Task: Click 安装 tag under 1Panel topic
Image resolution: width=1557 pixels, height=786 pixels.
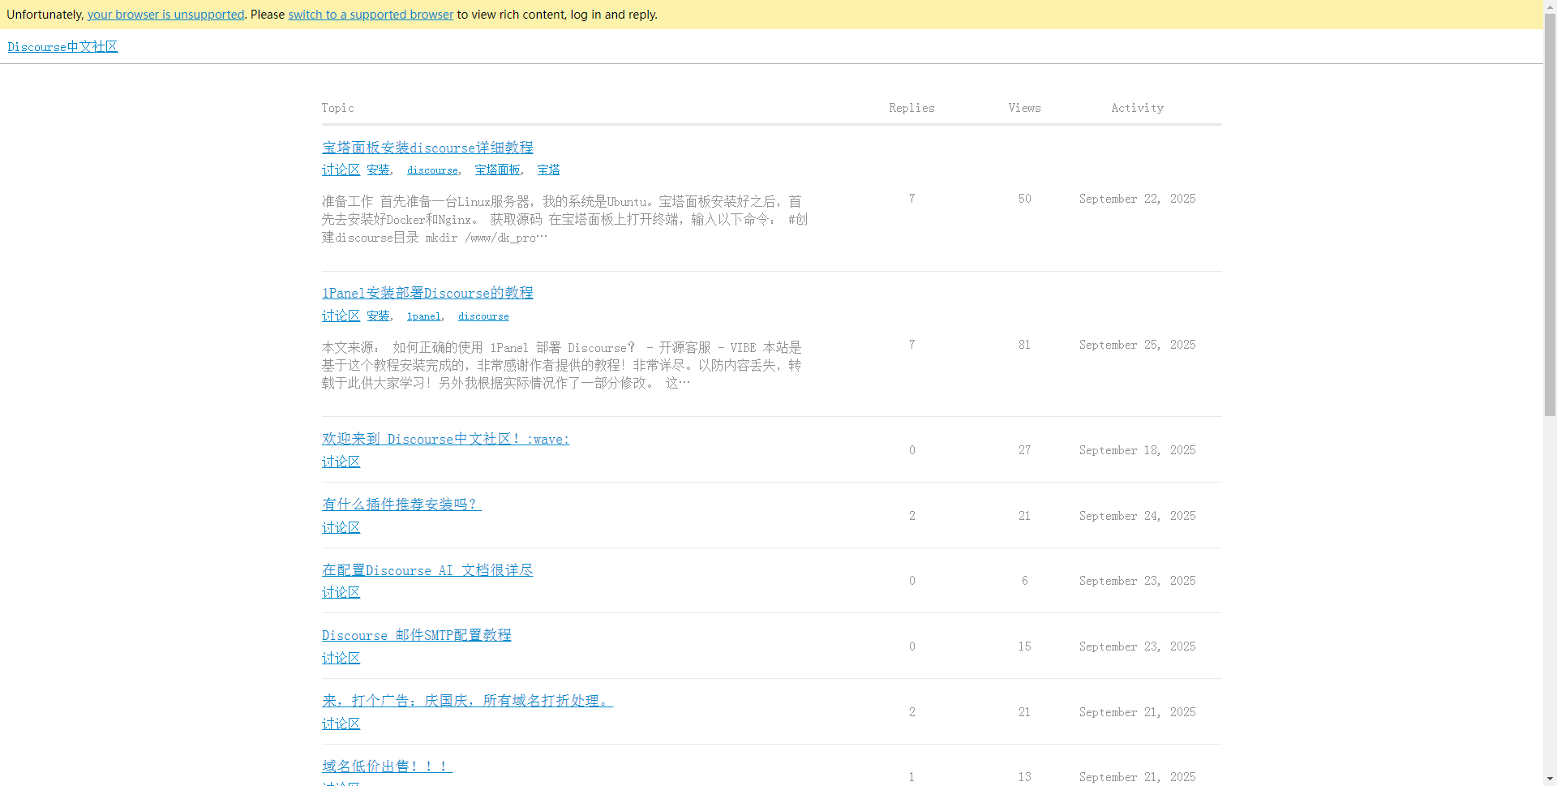Action: (x=378, y=316)
